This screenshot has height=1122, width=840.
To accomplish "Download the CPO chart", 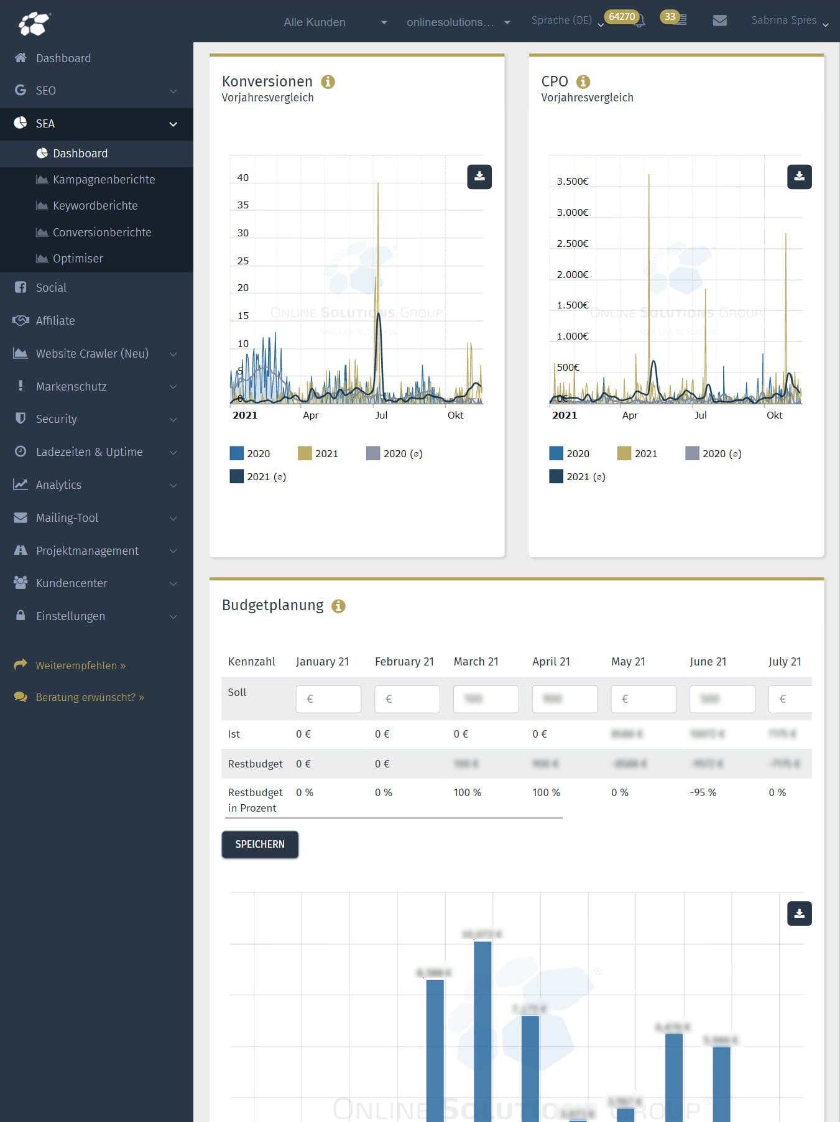I will pos(800,177).
